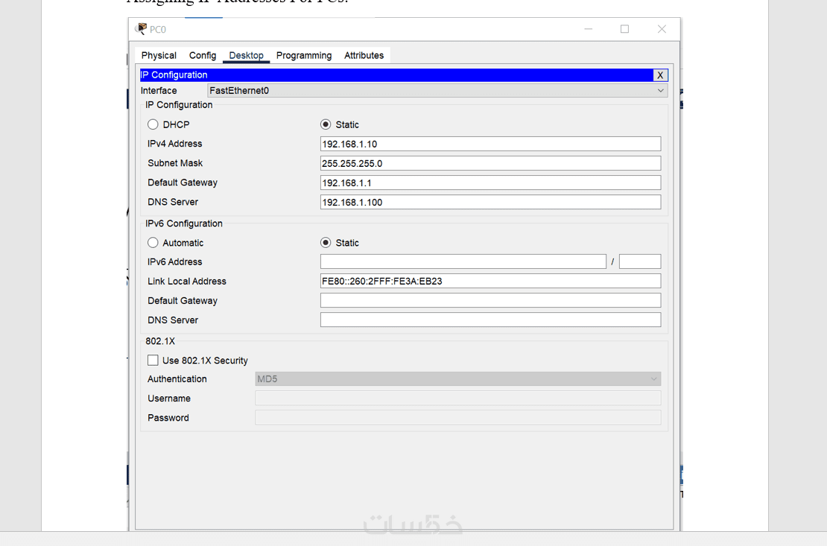Viewport: 827px width, 546px height.
Task: Choose Automatic for IPv6 configuration
Action: pos(153,243)
